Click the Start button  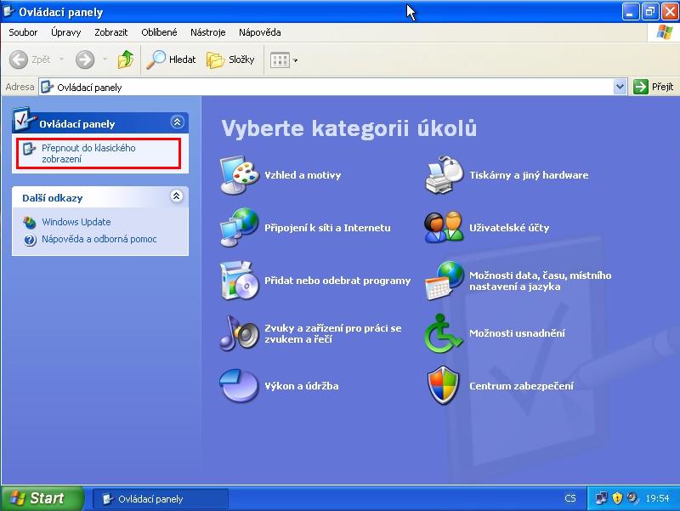click(42, 498)
